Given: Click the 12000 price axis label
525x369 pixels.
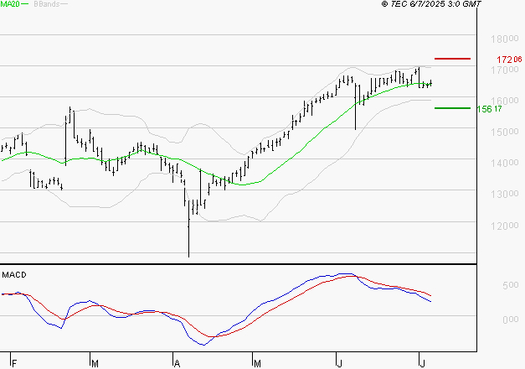Looking at the screenshot, I should tap(505, 226).
